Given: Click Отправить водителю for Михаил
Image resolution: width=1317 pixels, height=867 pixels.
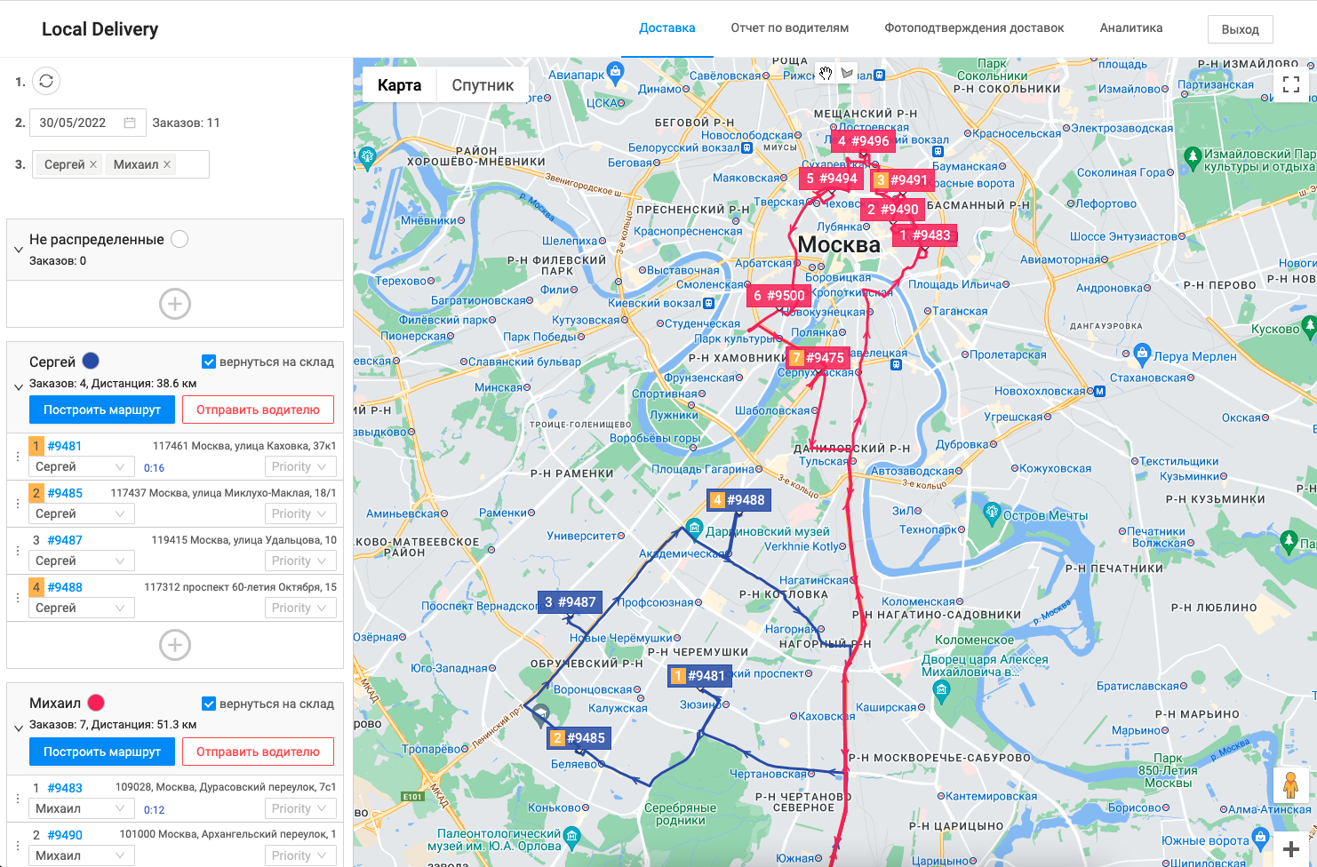Looking at the screenshot, I should pyautogui.click(x=258, y=752).
